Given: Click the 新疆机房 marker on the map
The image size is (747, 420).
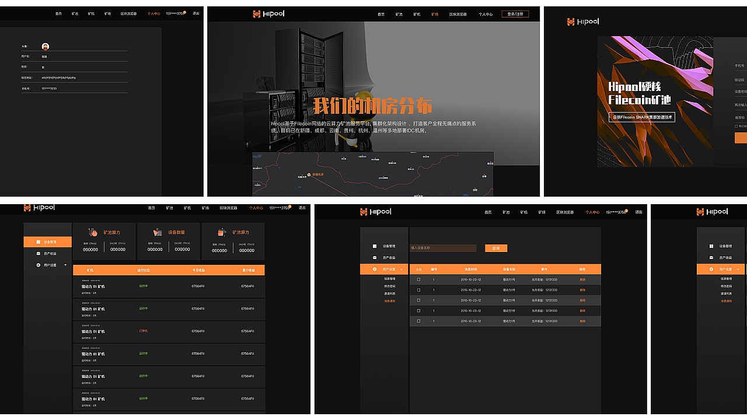Looking at the screenshot, I should coord(309,174).
